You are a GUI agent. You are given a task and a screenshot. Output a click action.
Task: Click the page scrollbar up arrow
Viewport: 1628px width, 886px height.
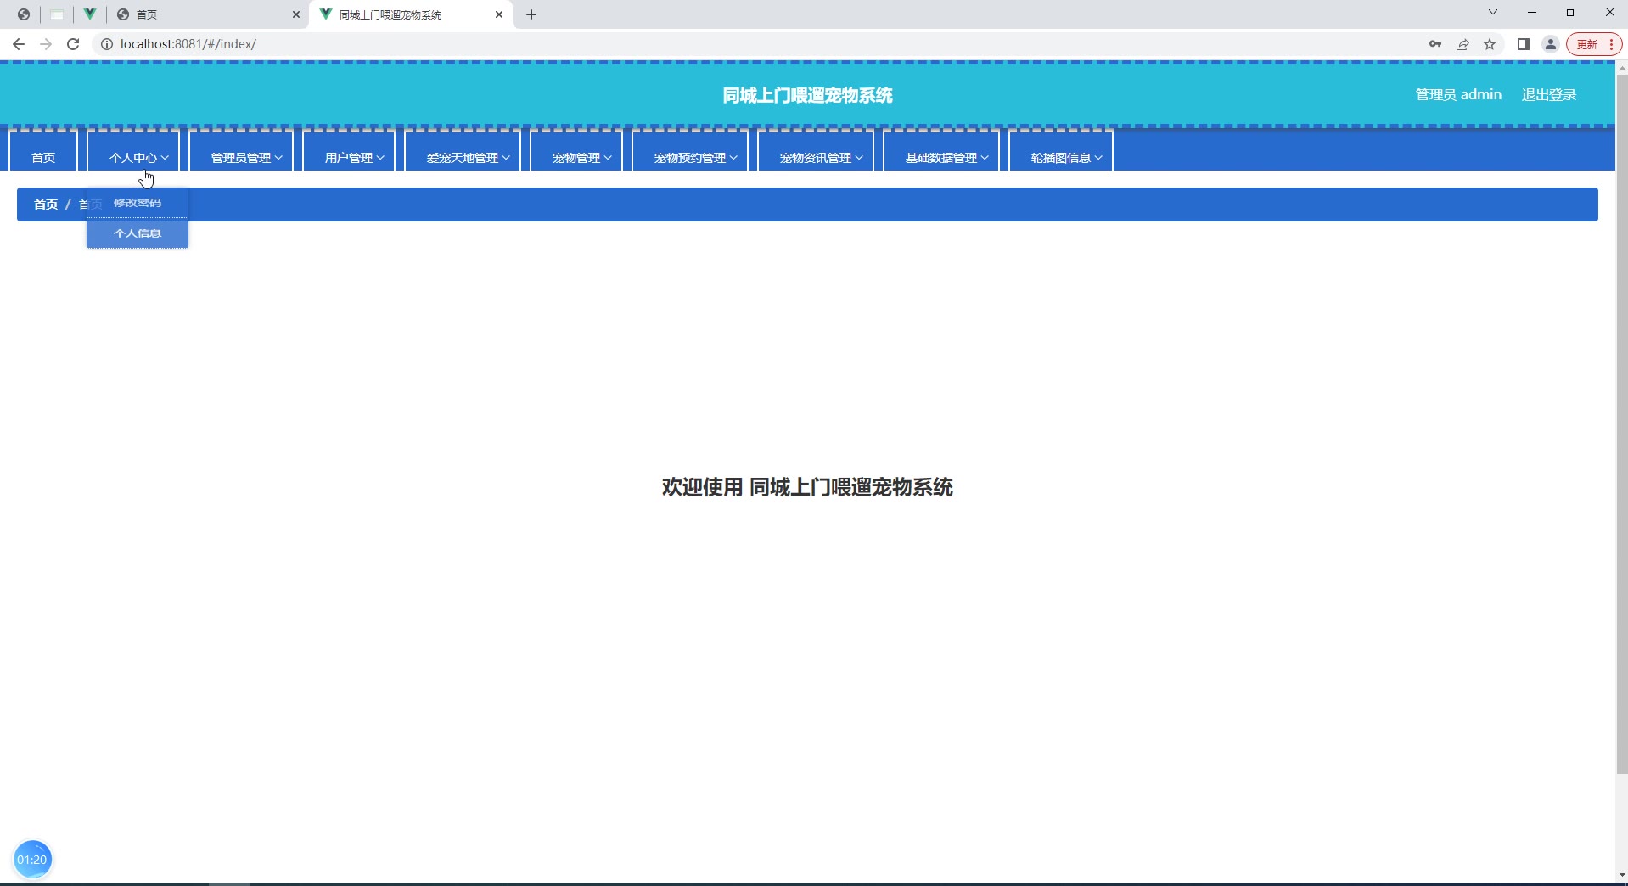pyautogui.click(x=1621, y=68)
